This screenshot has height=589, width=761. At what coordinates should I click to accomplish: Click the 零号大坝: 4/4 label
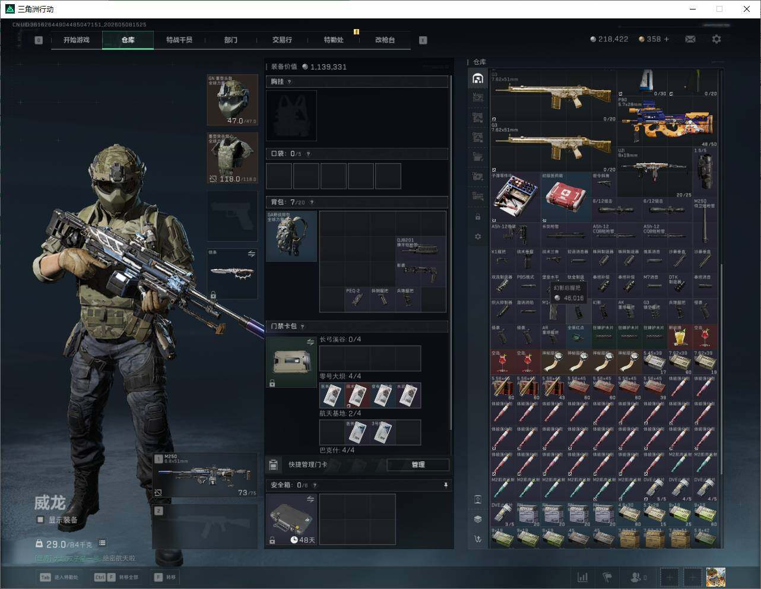[340, 376]
